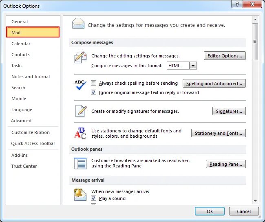
Task: Open the Advanced options category
Action: 33,121
